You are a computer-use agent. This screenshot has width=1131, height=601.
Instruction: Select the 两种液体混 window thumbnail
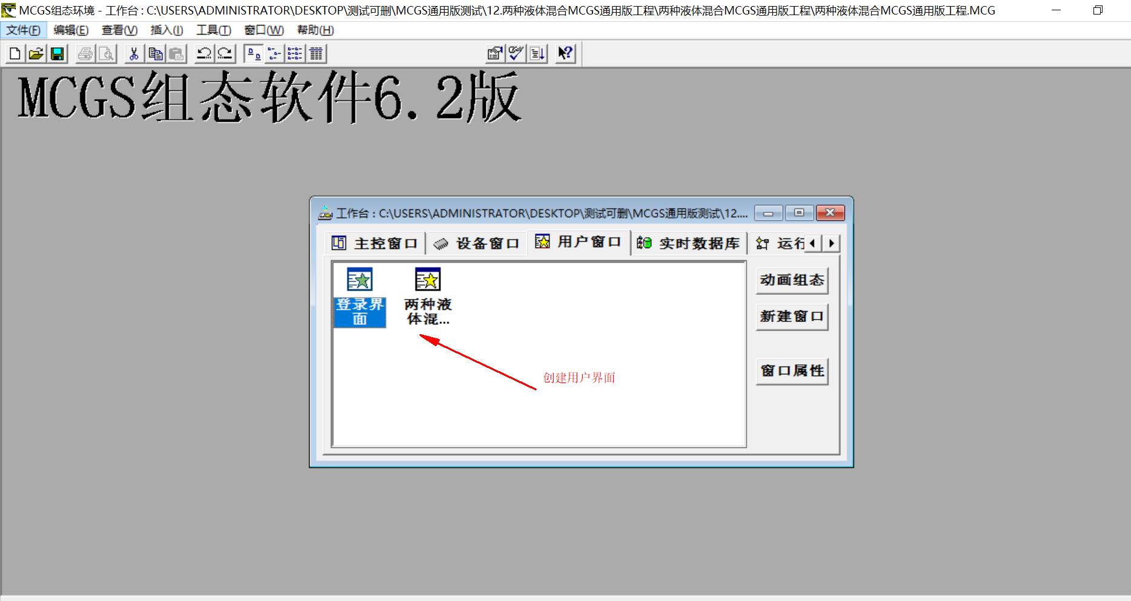(x=428, y=279)
